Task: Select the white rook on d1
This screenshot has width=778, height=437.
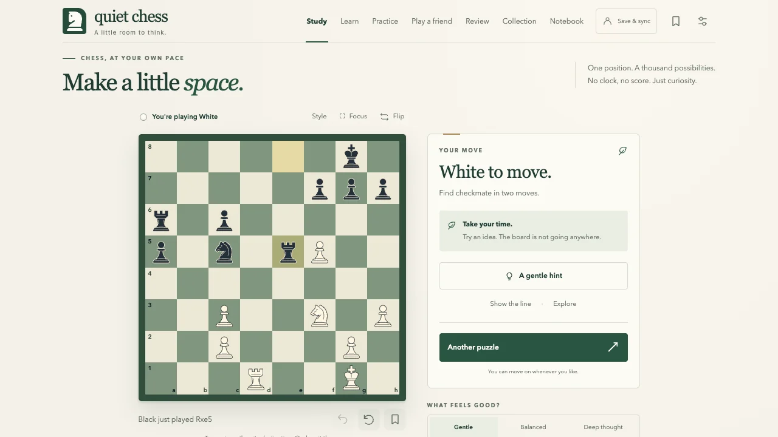Action: pyautogui.click(x=256, y=378)
